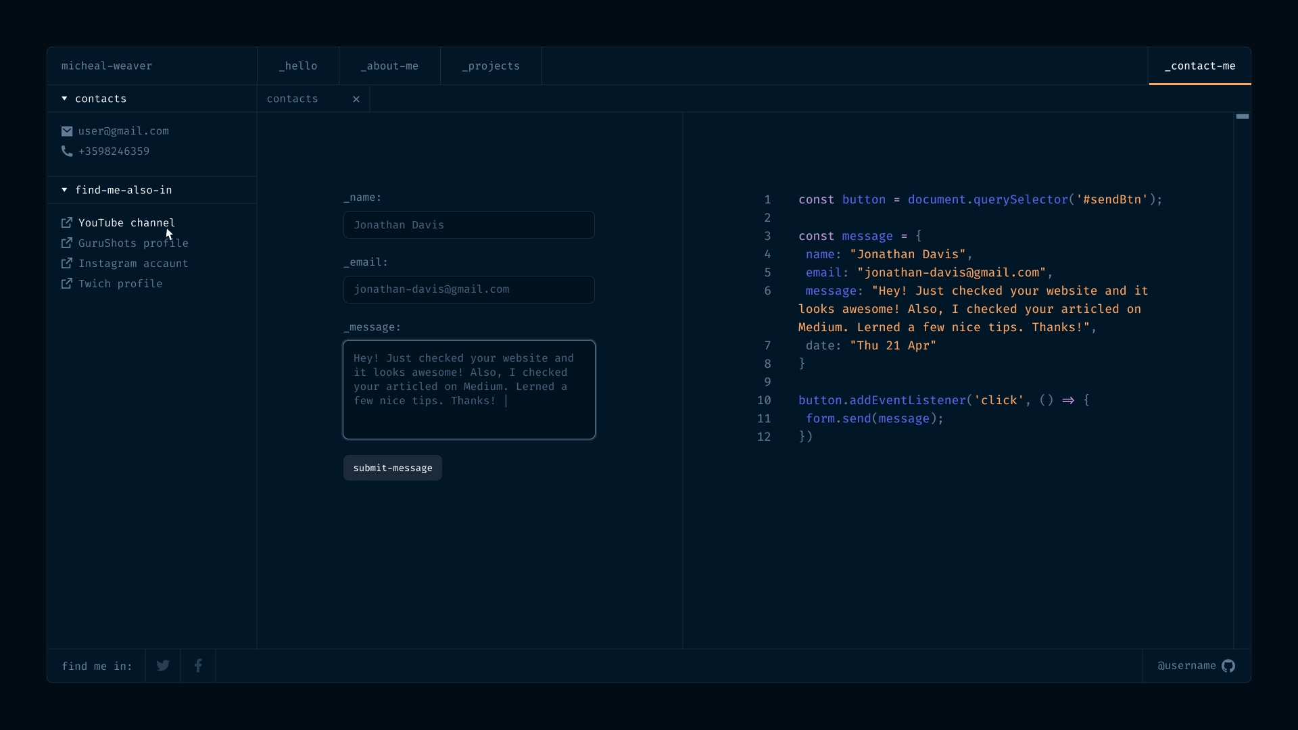Screen dimensions: 1298x730
Task: Open the _about-me tab
Action: coord(389,66)
